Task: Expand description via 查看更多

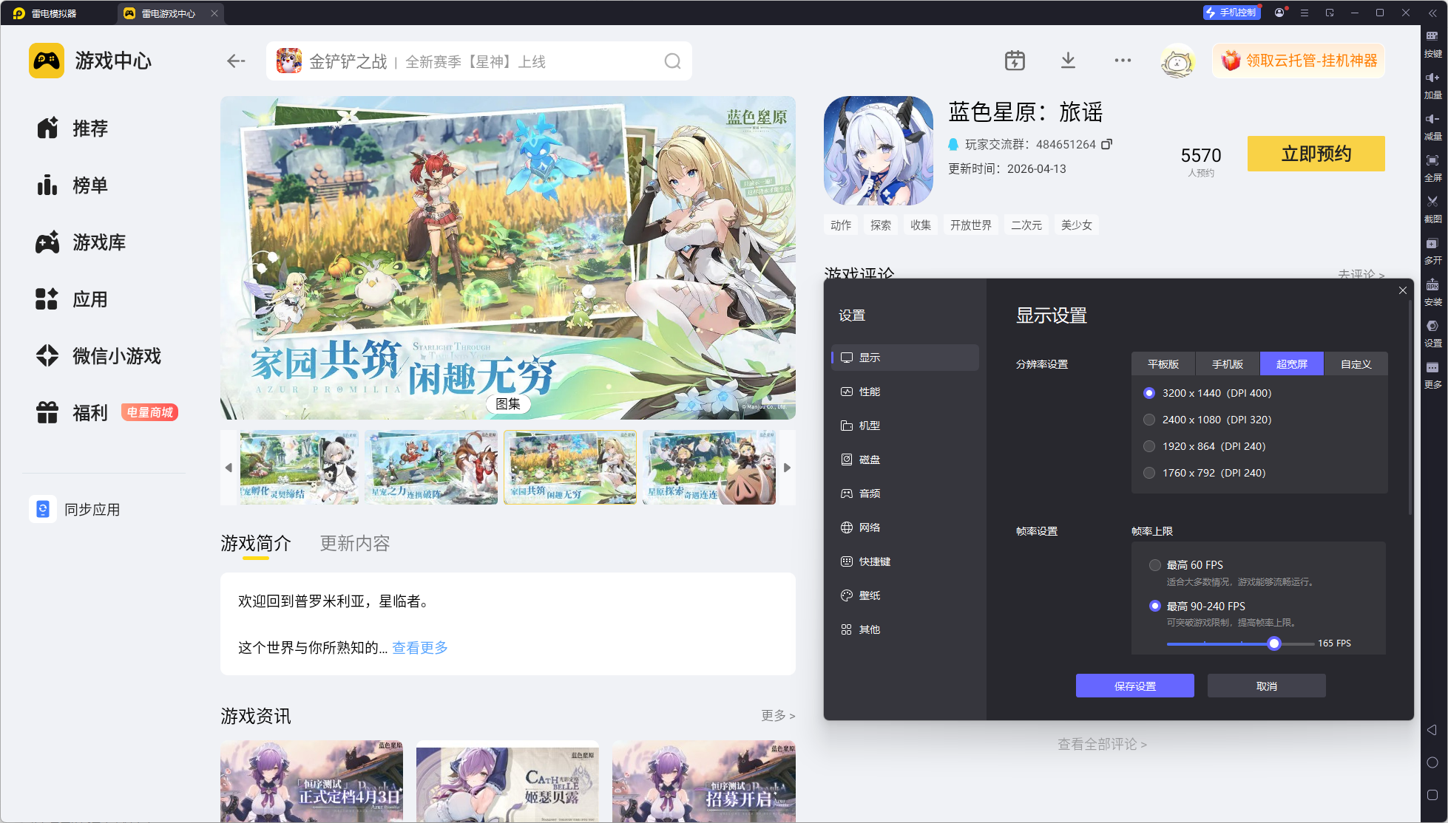Action: pos(419,648)
